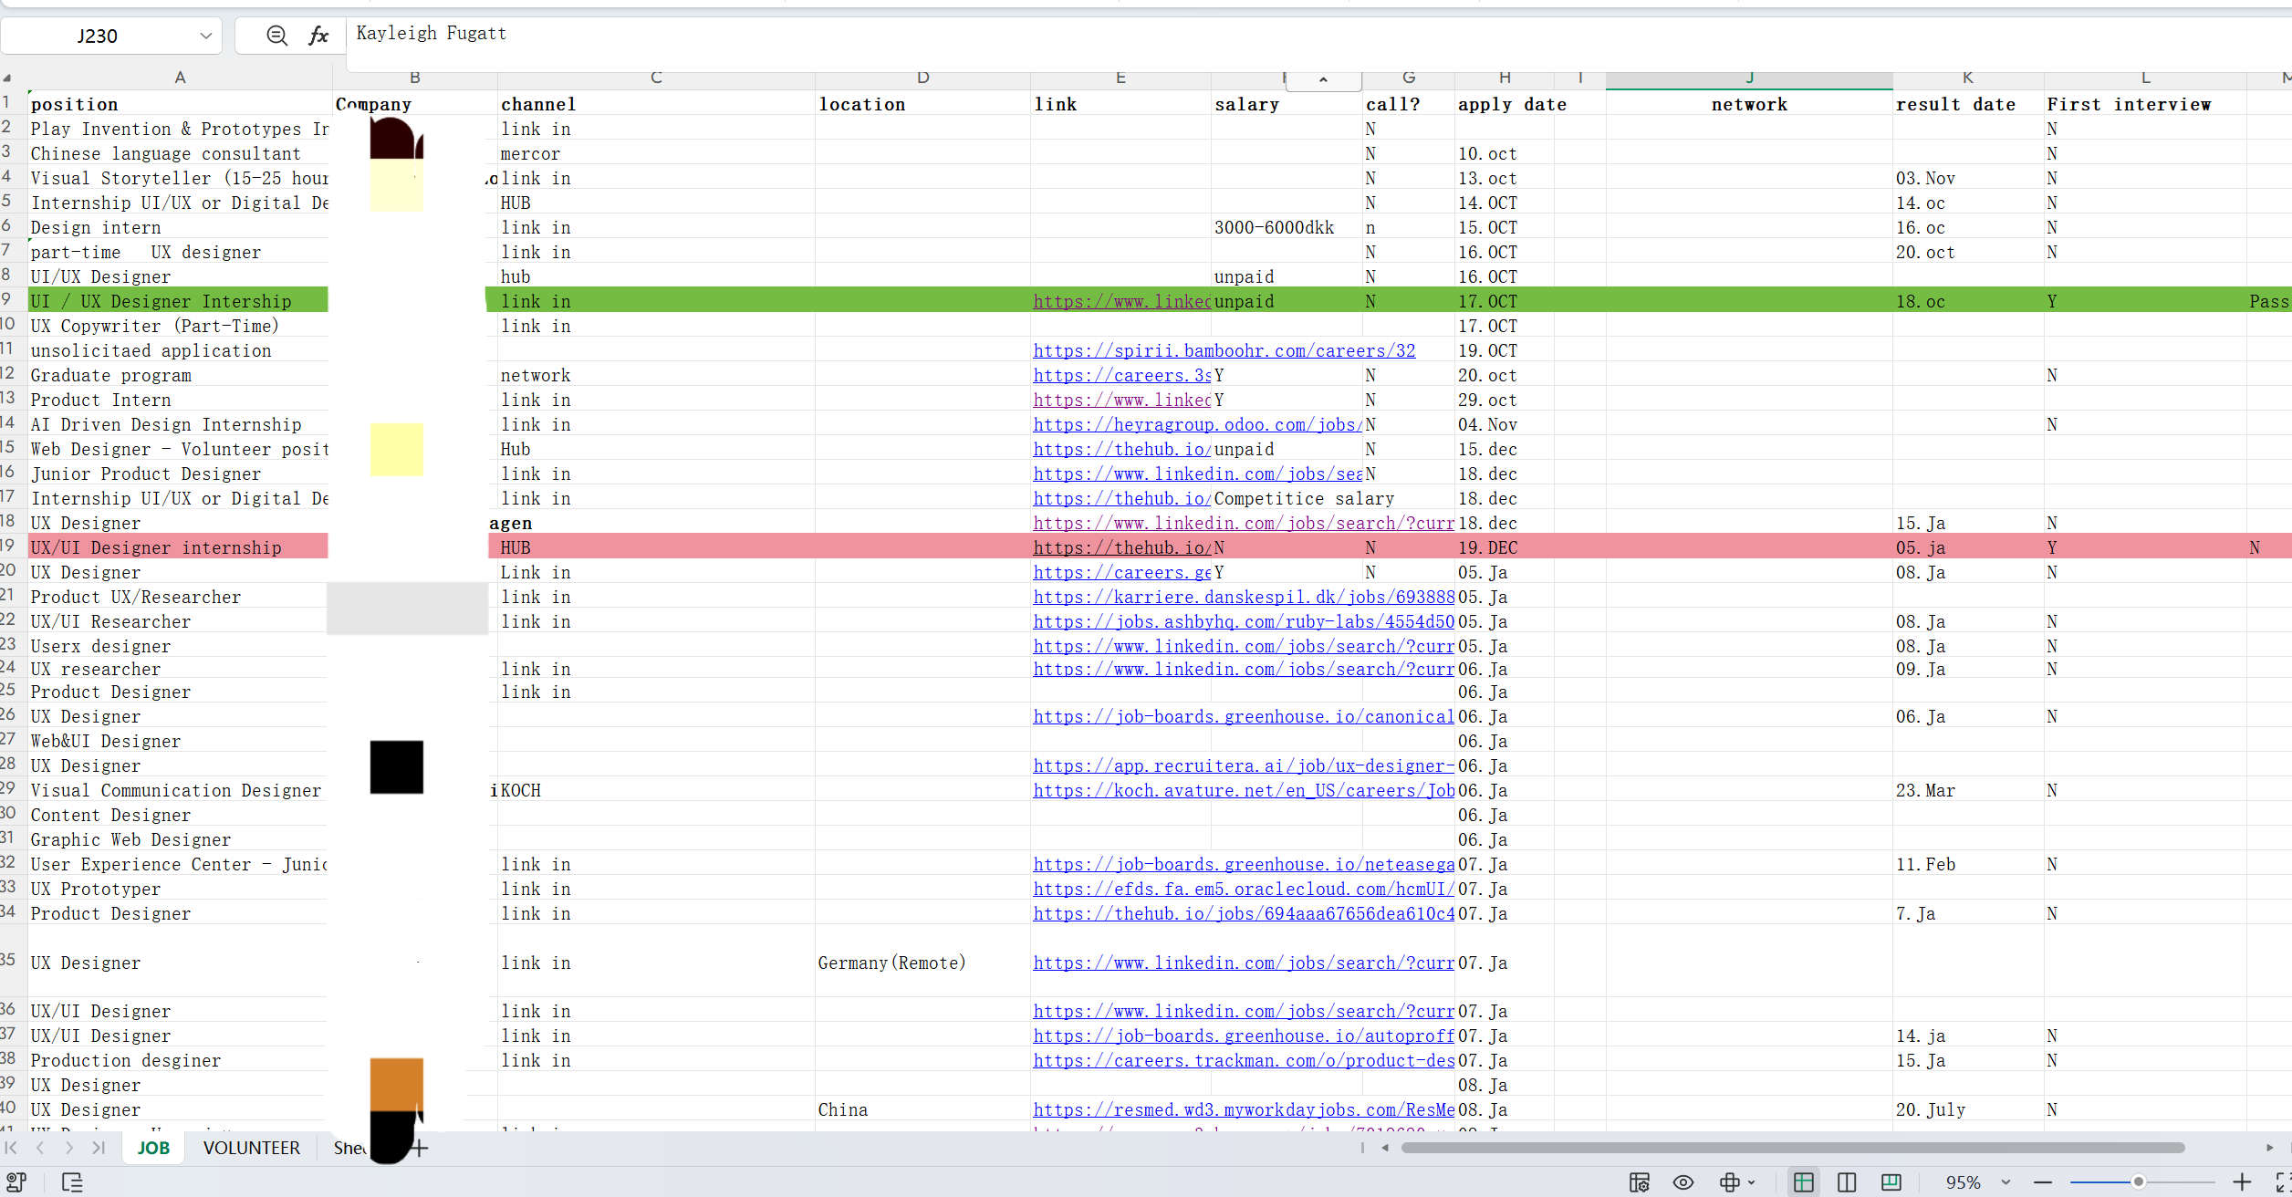
Task: Click the reading mode crosshair icon
Action: (1729, 1182)
